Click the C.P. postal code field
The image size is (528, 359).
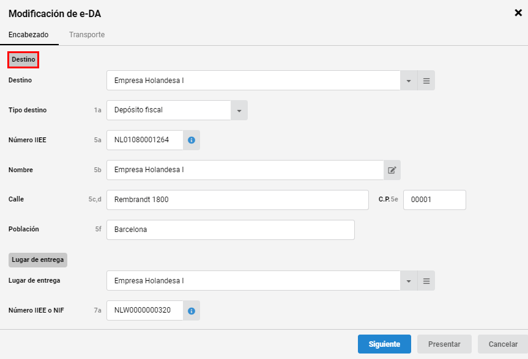click(435, 200)
